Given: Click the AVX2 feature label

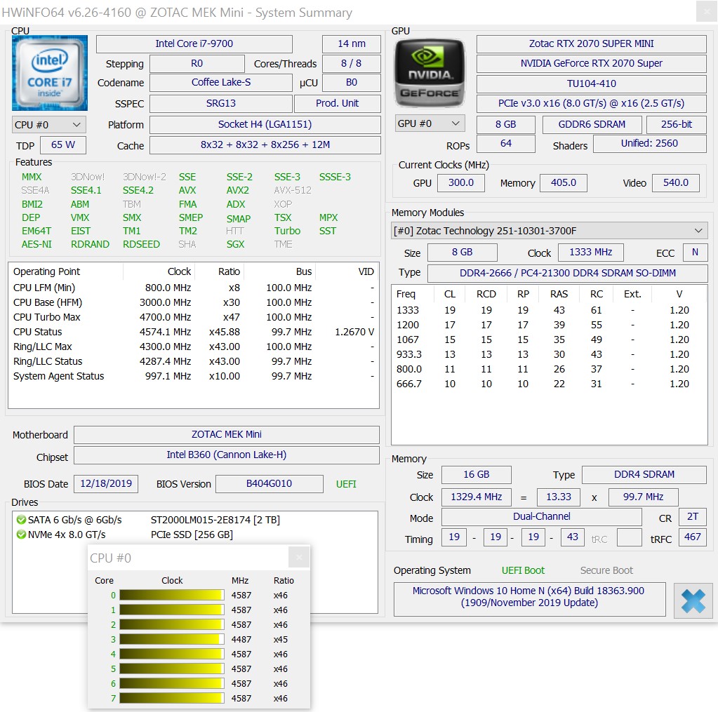Looking at the screenshot, I should point(238,190).
